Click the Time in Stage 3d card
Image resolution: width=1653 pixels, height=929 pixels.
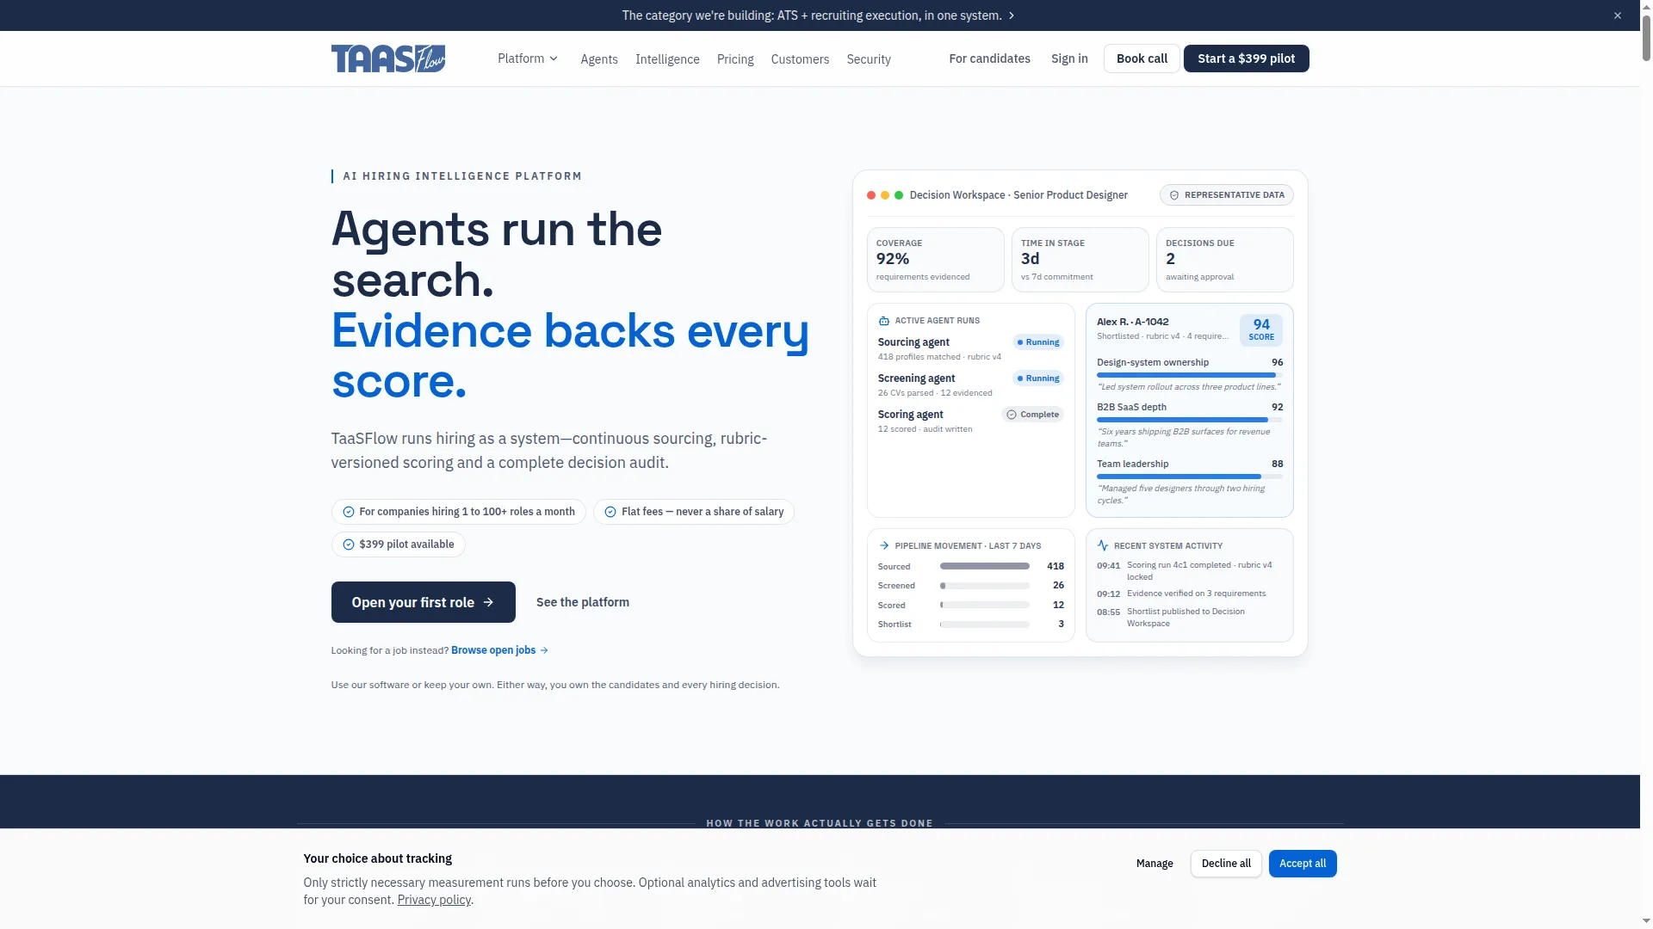[x=1080, y=260]
